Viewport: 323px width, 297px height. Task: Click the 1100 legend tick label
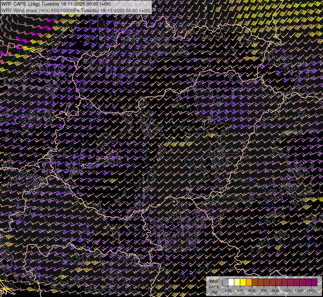[x=287, y=291]
